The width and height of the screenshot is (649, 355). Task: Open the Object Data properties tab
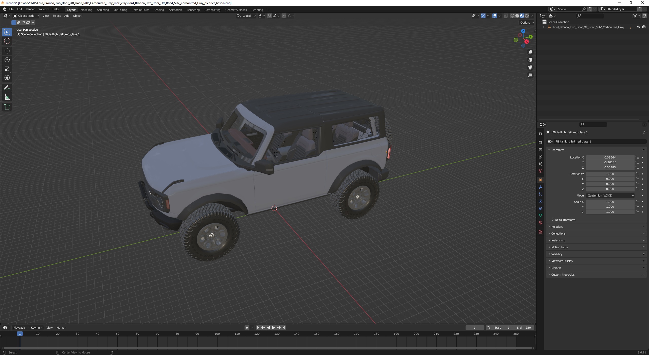pyautogui.click(x=540, y=216)
